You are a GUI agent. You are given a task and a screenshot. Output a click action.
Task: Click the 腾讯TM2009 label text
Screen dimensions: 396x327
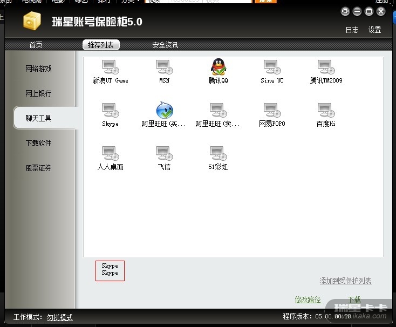pyautogui.click(x=326, y=80)
